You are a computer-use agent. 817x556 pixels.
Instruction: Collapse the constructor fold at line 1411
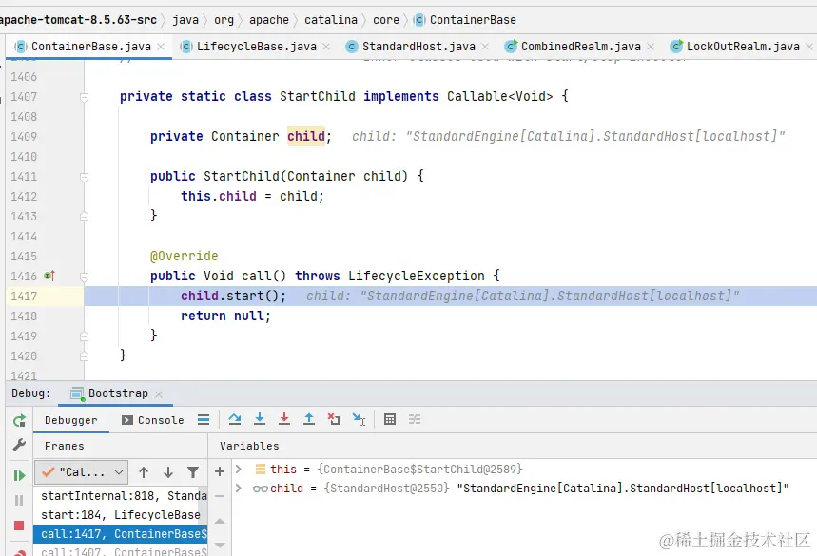[x=84, y=177]
